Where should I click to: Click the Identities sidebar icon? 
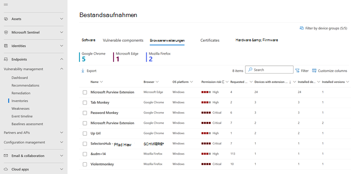pos(6,46)
